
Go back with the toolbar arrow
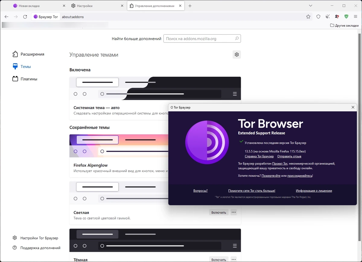pyautogui.click(x=6, y=17)
